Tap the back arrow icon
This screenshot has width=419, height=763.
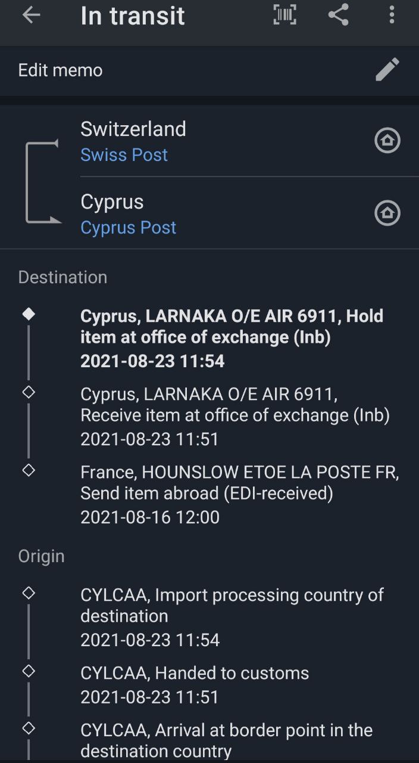point(31,15)
